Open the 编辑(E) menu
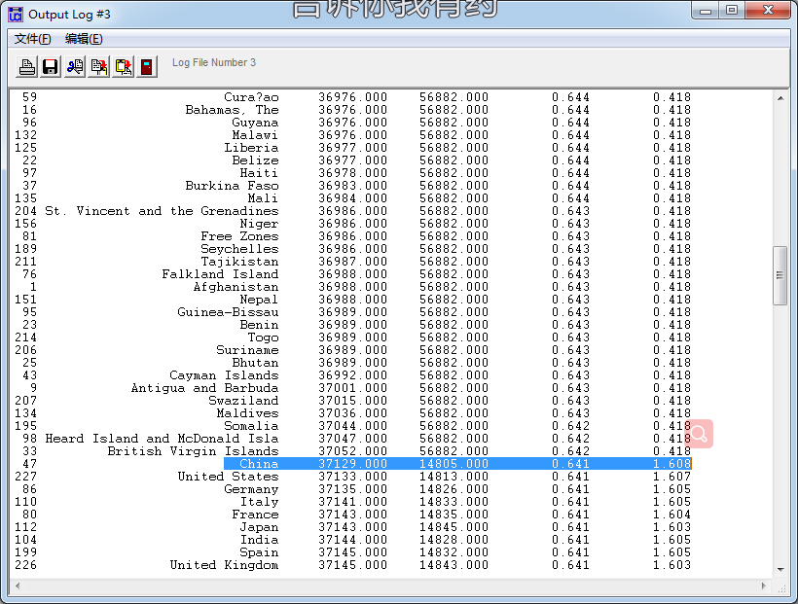The image size is (798, 604). (84, 39)
